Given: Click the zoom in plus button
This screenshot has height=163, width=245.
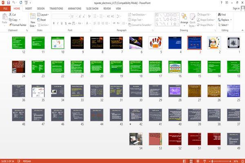Looking at the screenshot, I should (x=230, y=161).
